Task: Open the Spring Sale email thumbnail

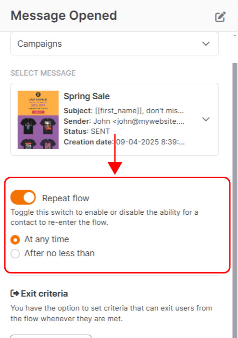Action: [x=38, y=119]
